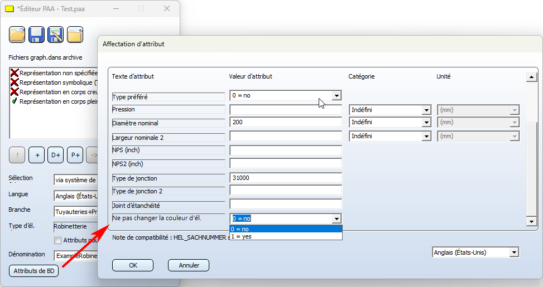Click the Annuler button
The height and width of the screenshot is (287, 543).
click(189, 265)
